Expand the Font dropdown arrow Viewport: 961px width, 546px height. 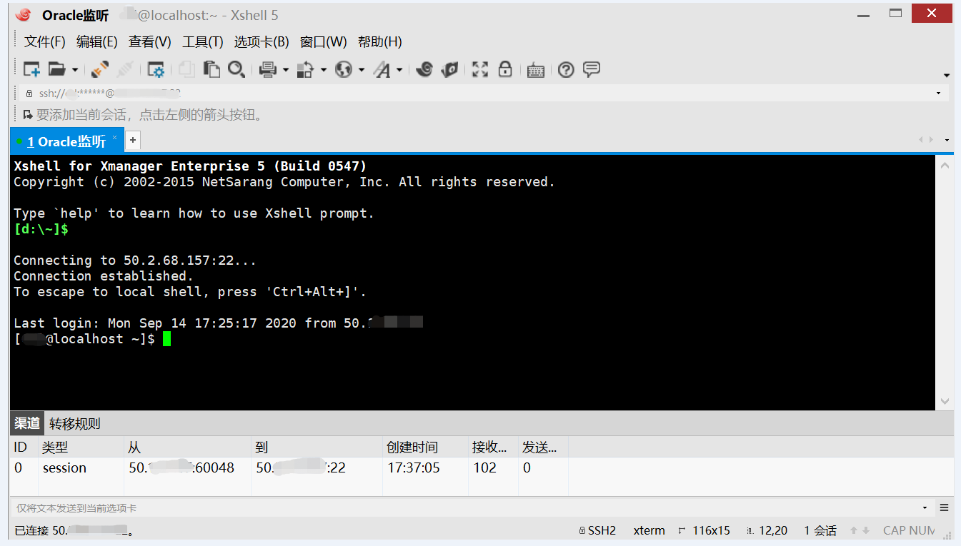click(x=399, y=70)
